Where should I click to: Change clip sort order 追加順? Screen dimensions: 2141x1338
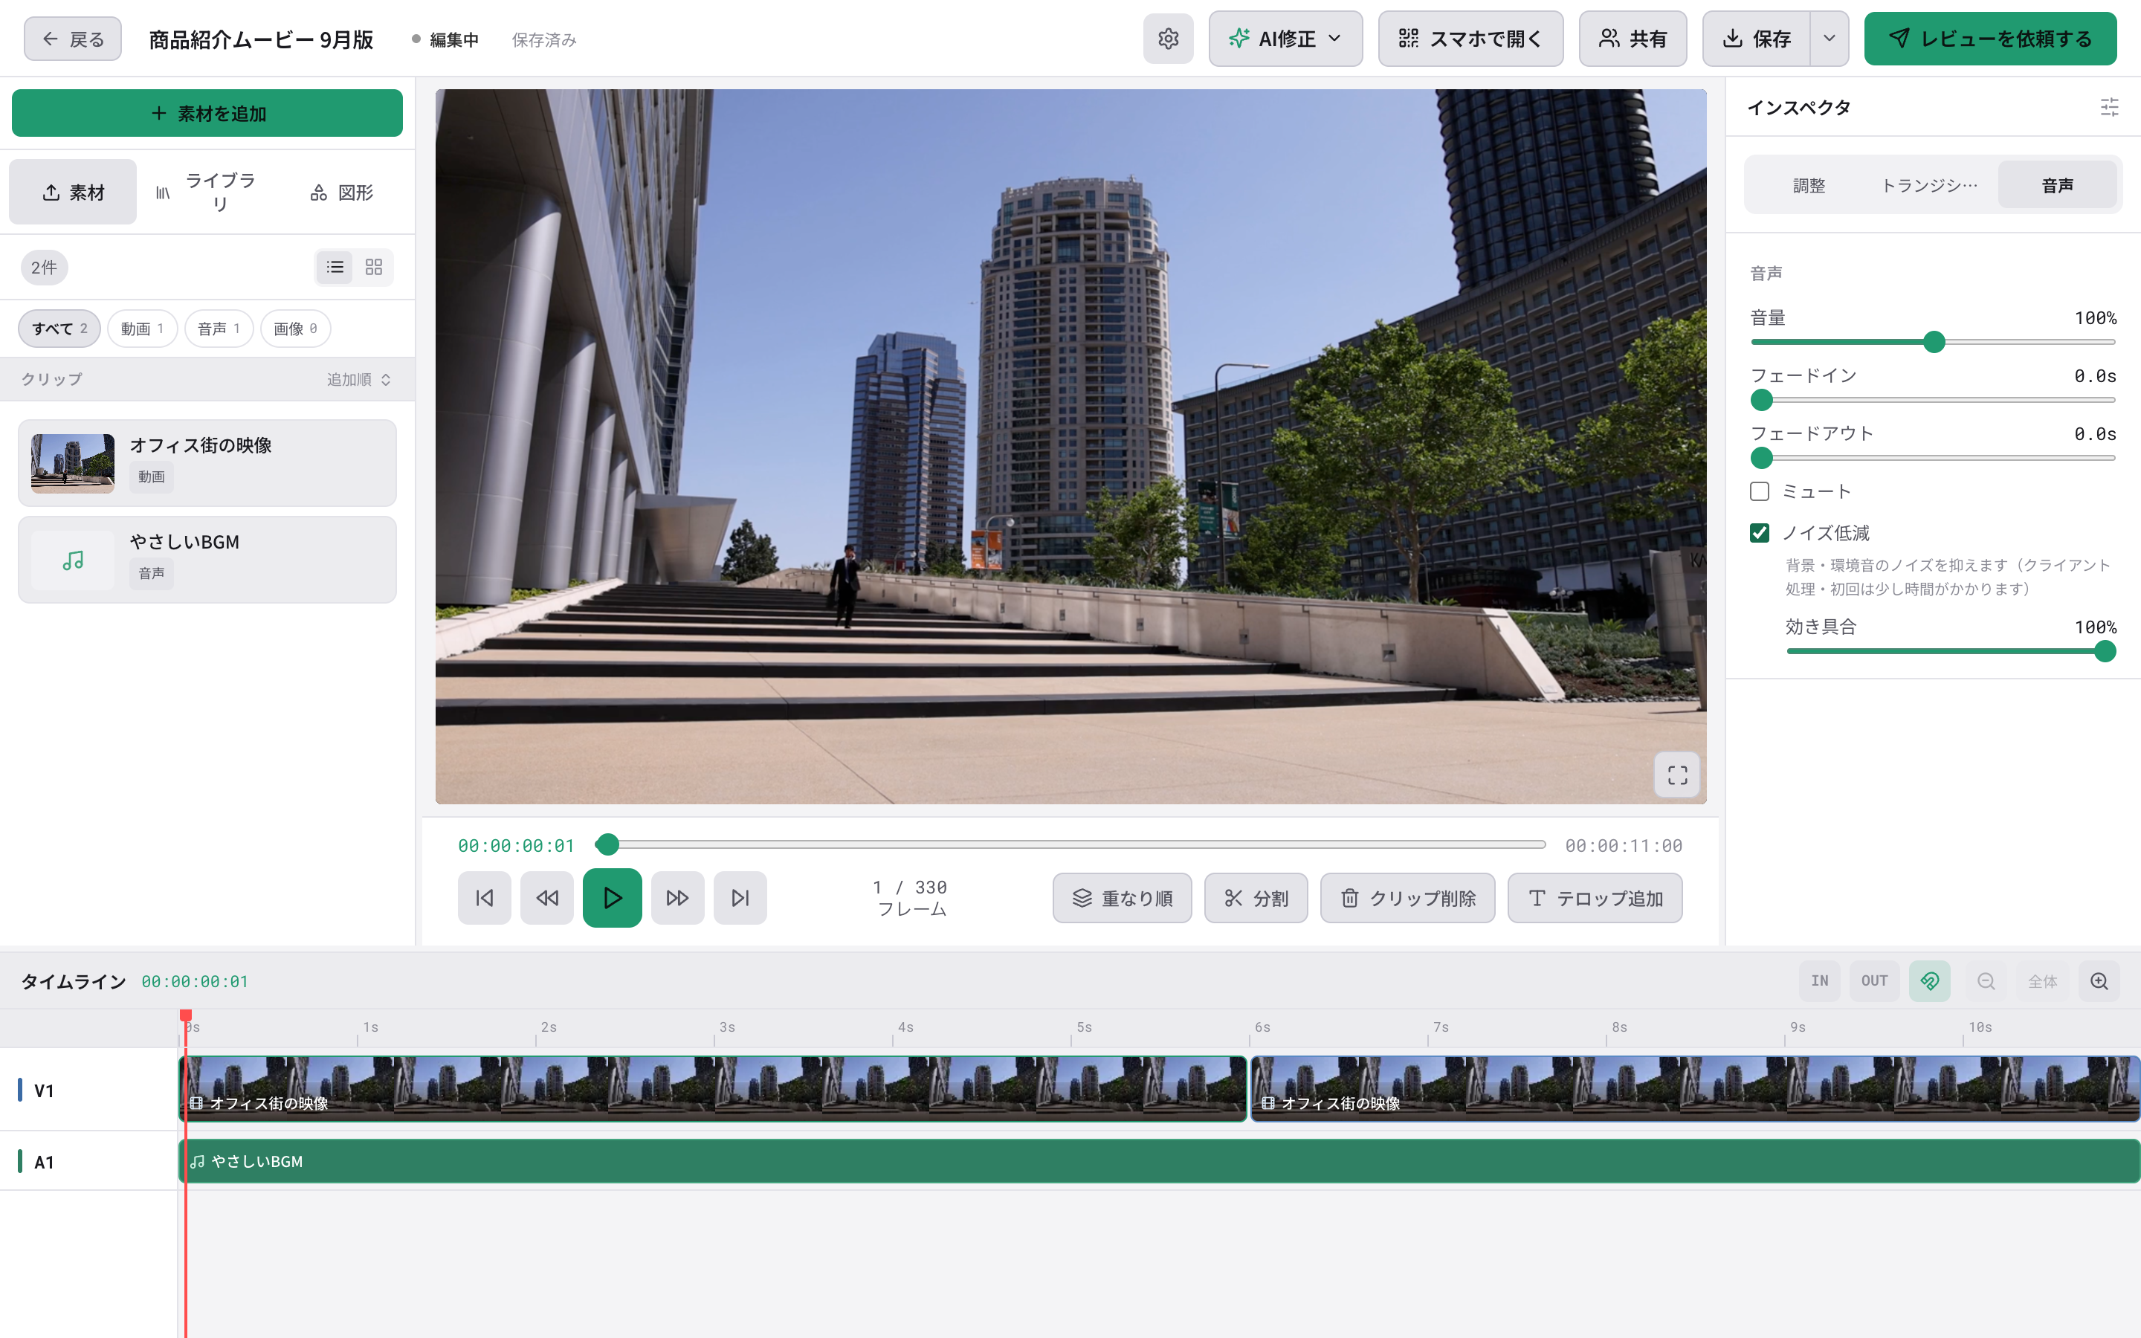tap(358, 380)
